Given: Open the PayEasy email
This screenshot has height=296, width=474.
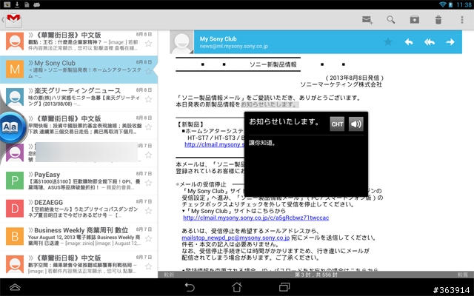Looking at the screenshot, I should click(79, 181).
